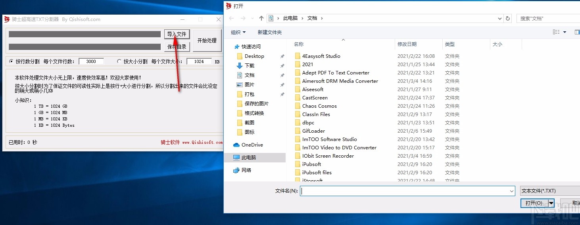Select 快速访问 in the navigation pane
Viewport: 580px width, 225px height.
coord(251,46)
